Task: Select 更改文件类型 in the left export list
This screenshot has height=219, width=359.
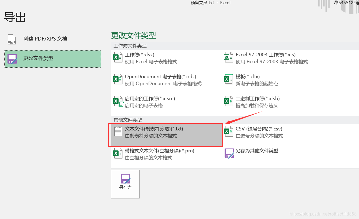Action: pos(53,59)
